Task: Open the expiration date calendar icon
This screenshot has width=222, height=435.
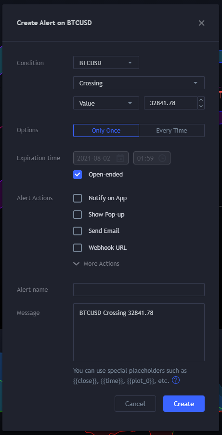Action: (120, 158)
